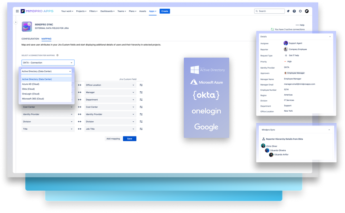This screenshot has width=345, height=213.
Task: Open the Projects menu
Action: 81,11
